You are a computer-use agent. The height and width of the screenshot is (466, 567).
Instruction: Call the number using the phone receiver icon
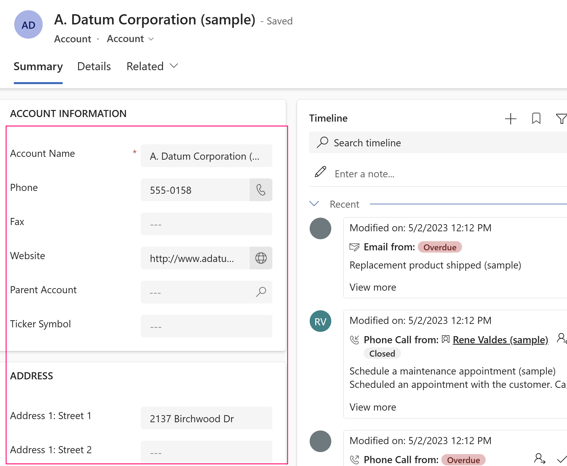click(261, 190)
